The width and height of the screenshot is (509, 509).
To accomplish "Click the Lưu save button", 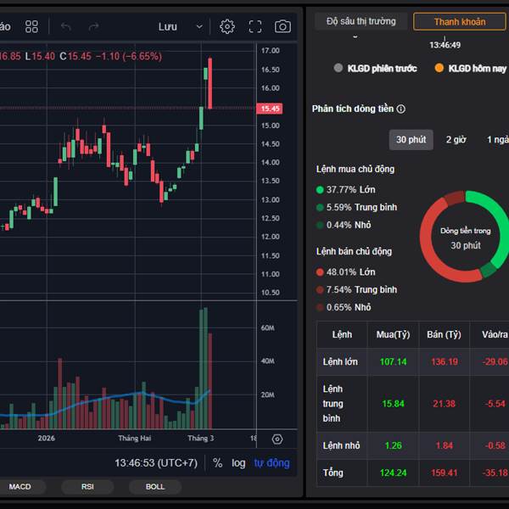I will pos(167,26).
